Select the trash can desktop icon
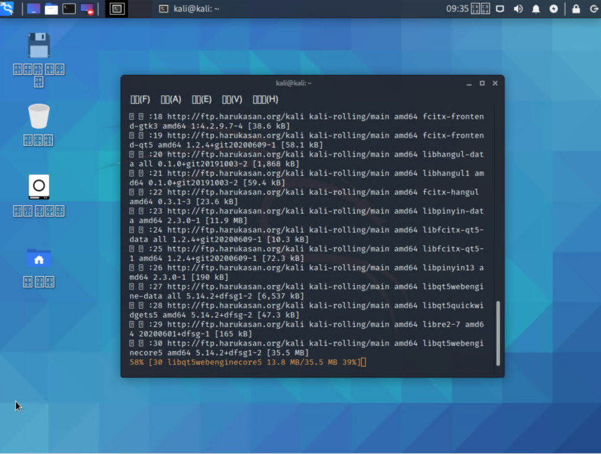Viewport: 601px width, 454px height. coord(39,116)
